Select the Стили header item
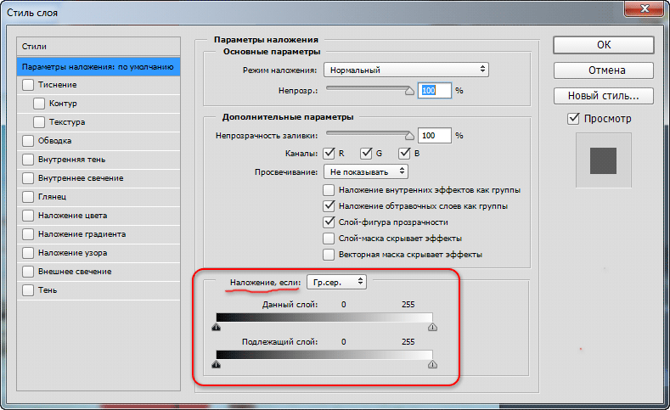This screenshot has height=410, width=670. click(99, 46)
